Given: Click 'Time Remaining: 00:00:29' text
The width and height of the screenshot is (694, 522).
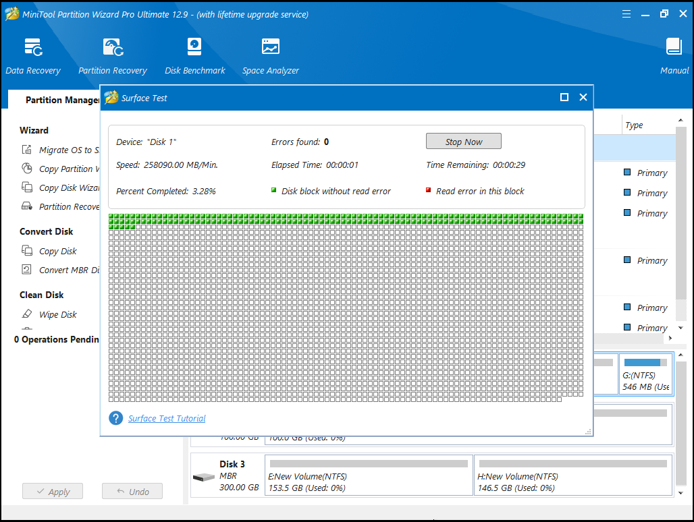Looking at the screenshot, I should click(475, 165).
